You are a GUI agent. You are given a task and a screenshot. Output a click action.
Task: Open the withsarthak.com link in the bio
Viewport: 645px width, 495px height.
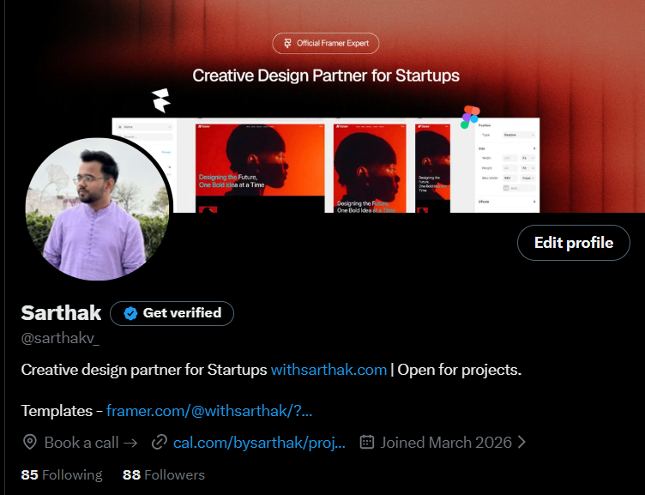(x=329, y=370)
